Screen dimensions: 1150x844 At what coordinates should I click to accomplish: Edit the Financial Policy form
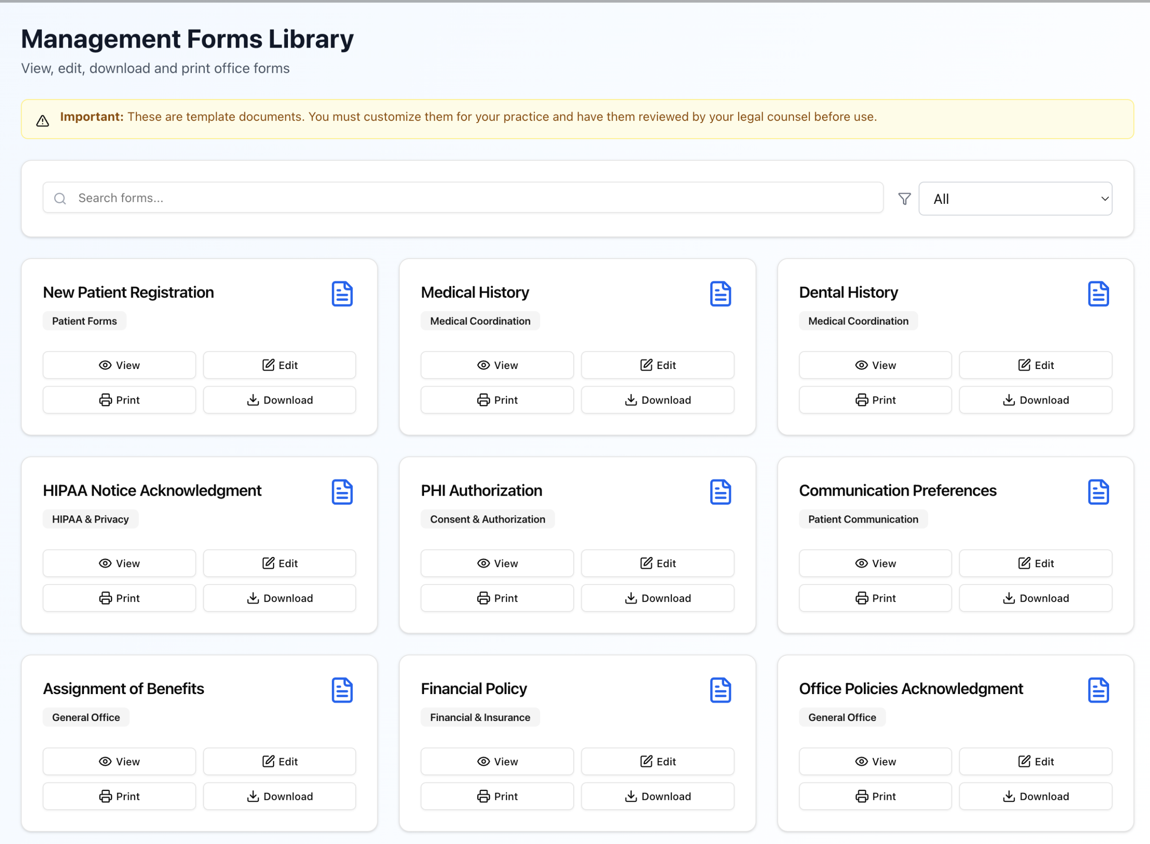coord(658,761)
